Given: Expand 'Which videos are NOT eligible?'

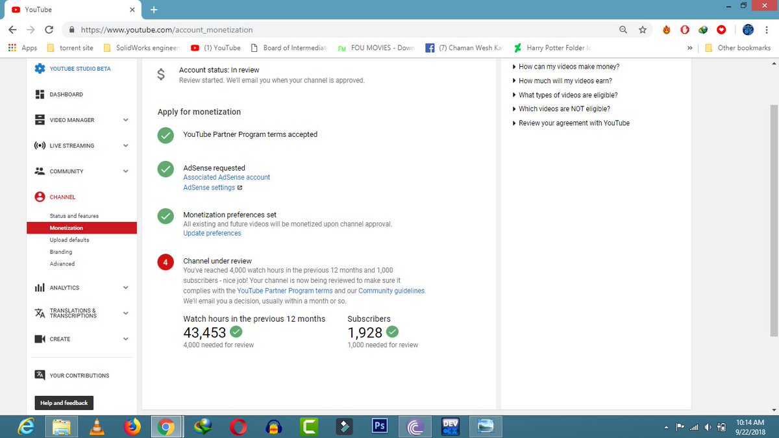Looking at the screenshot, I should pyautogui.click(x=561, y=109).
